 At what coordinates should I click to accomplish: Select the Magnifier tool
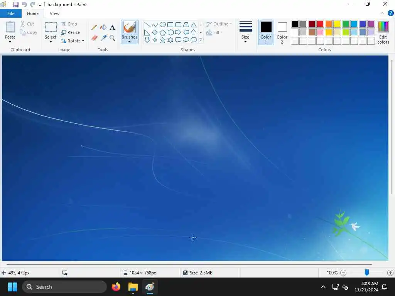pyautogui.click(x=112, y=38)
